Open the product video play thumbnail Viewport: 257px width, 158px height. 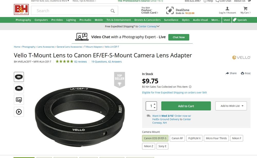click(19, 112)
